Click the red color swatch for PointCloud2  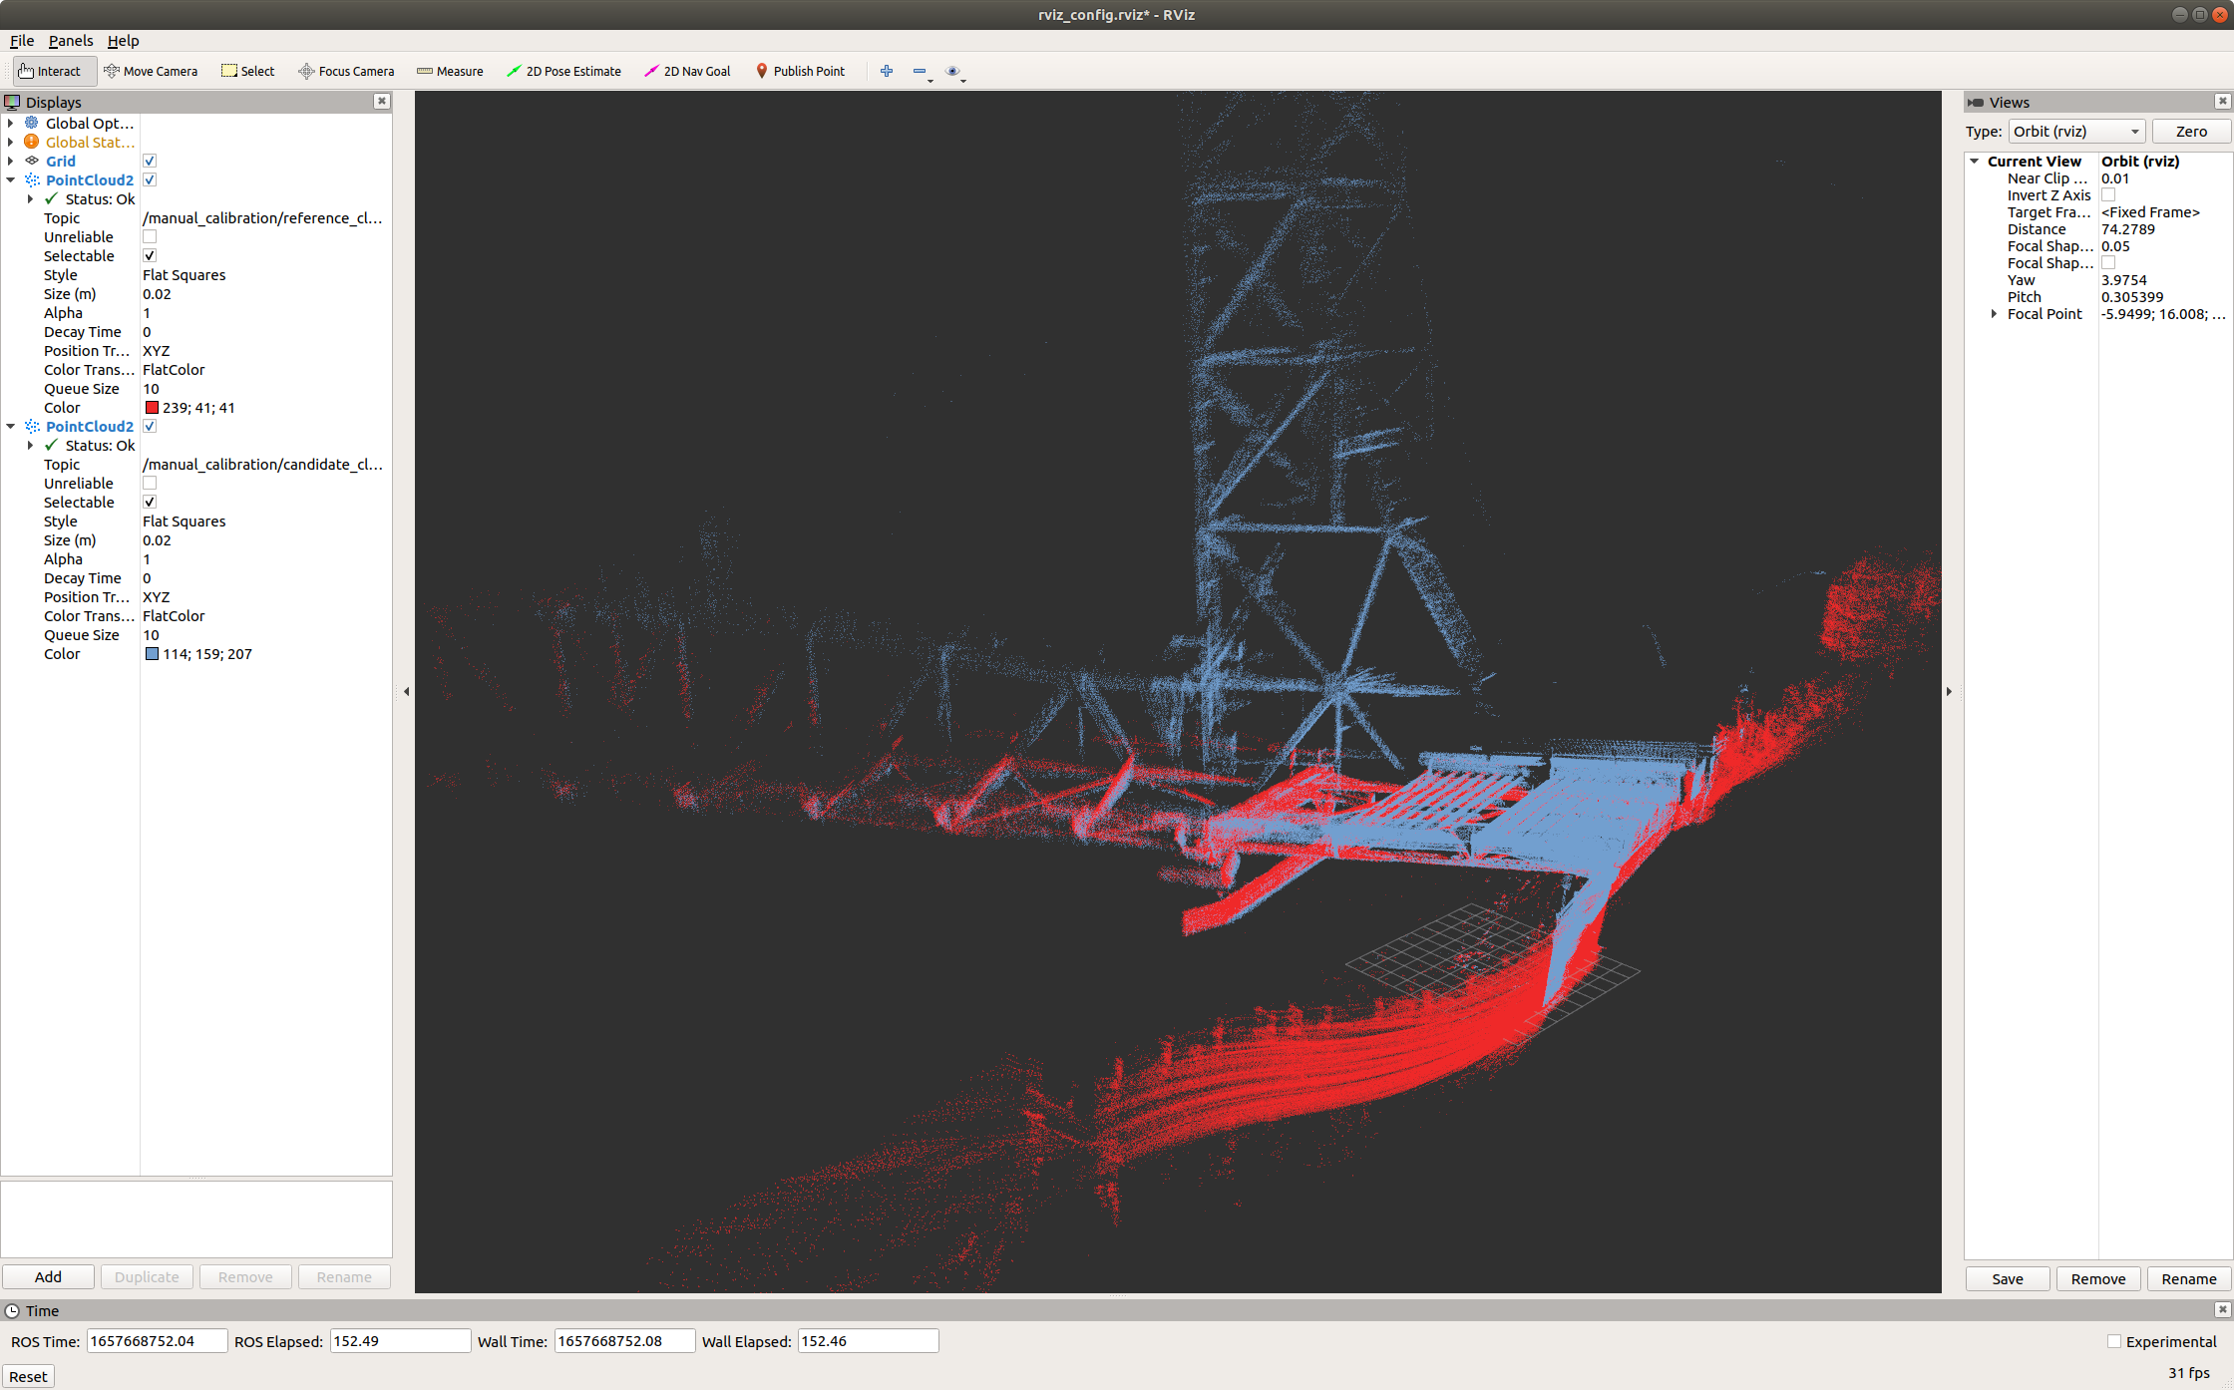coord(149,407)
